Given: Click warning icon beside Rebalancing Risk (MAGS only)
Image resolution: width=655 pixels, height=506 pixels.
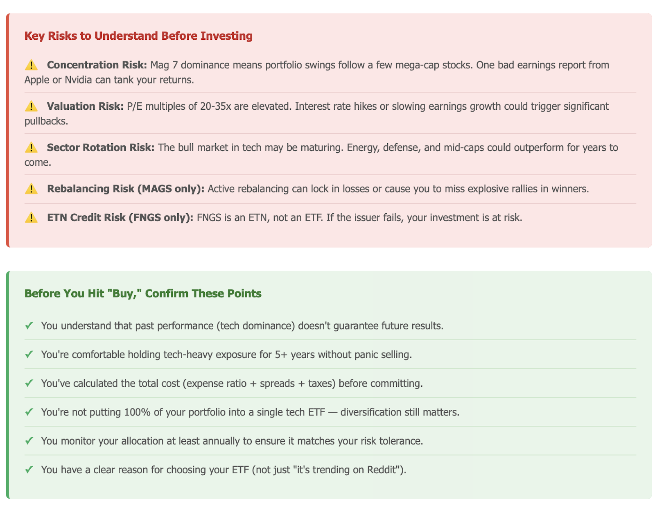Looking at the screenshot, I should click(31, 189).
